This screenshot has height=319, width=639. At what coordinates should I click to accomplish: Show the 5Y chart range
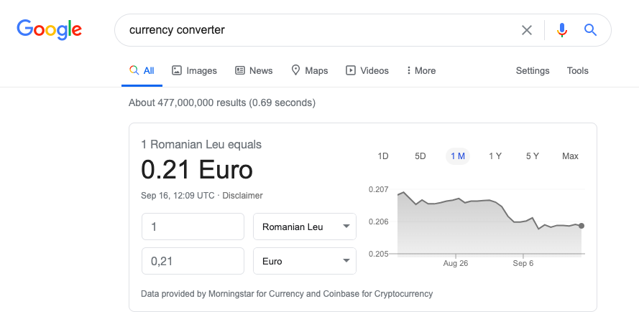pos(533,156)
